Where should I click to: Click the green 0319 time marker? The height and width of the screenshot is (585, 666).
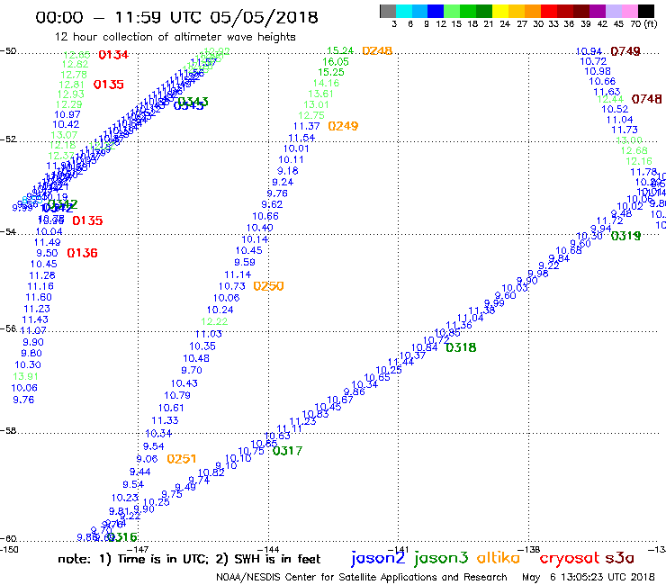[625, 236]
